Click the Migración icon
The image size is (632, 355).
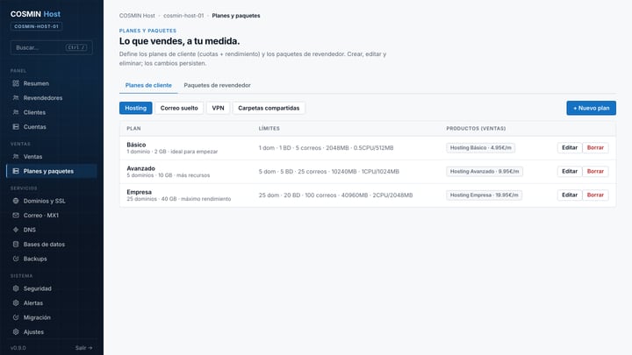(16, 317)
